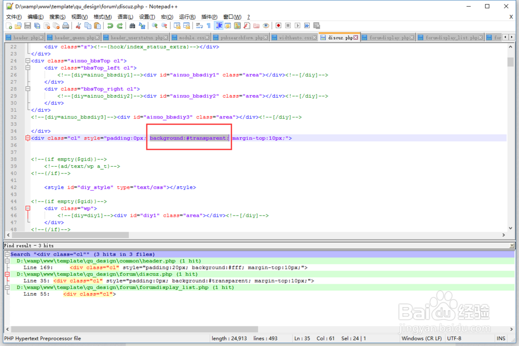Collapse the fold marker at line 25
Screen dimensions: 519x346
(28, 68)
